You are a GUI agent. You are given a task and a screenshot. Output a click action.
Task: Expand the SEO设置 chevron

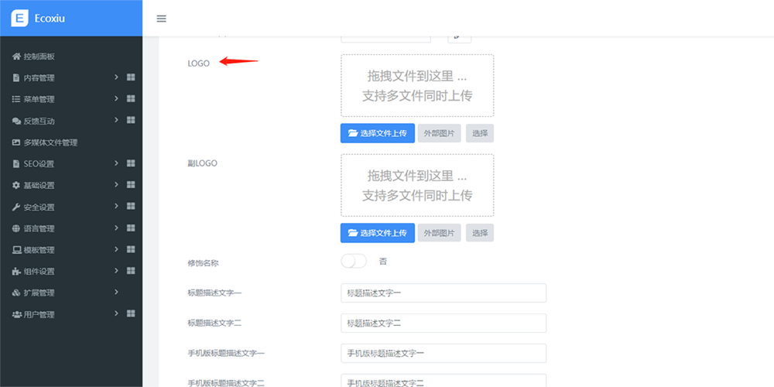(x=117, y=163)
